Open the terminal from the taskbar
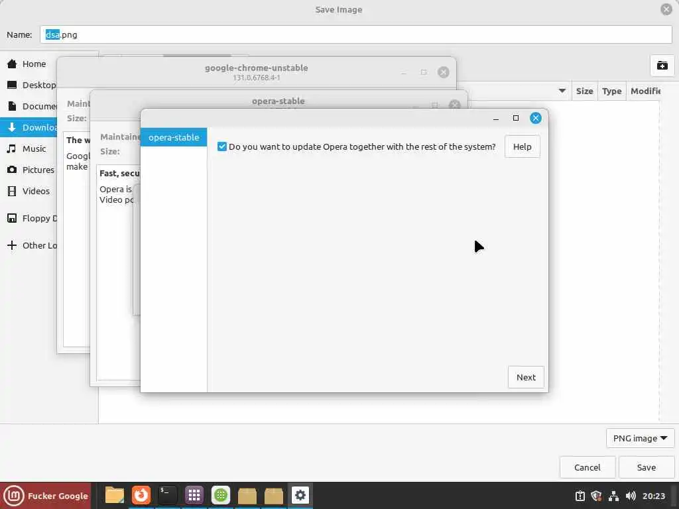 (167, 495)
